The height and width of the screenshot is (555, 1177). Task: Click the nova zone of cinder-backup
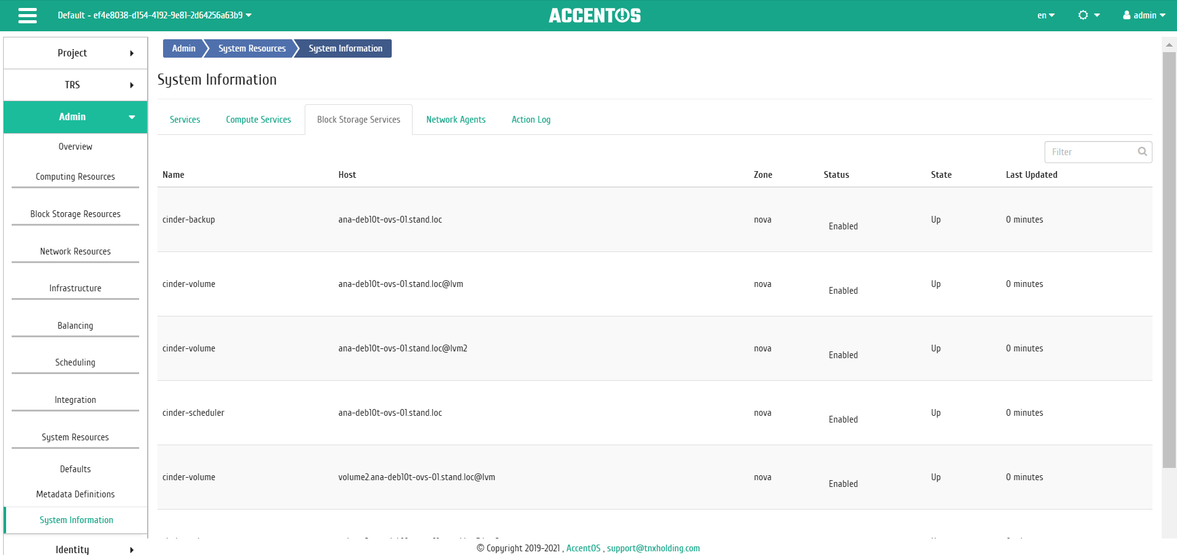[763, 220]
